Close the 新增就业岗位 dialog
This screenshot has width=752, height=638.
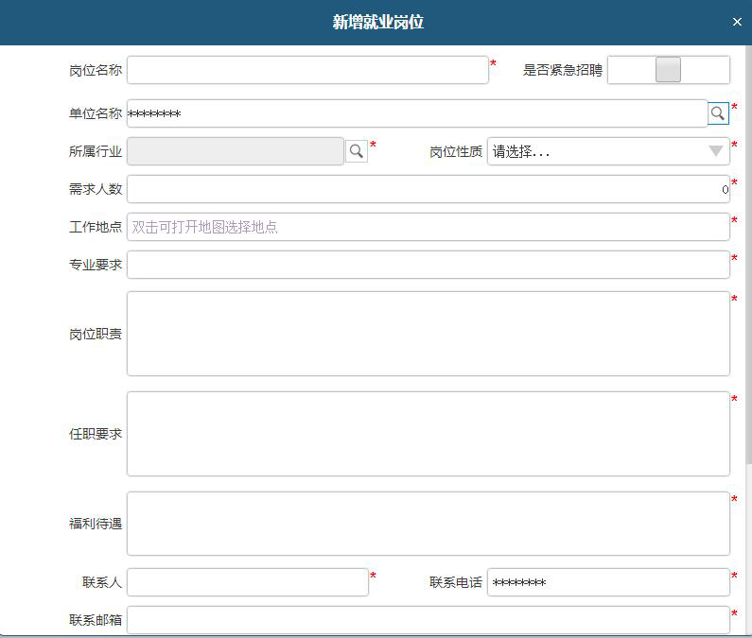click(x=737, y=22)
